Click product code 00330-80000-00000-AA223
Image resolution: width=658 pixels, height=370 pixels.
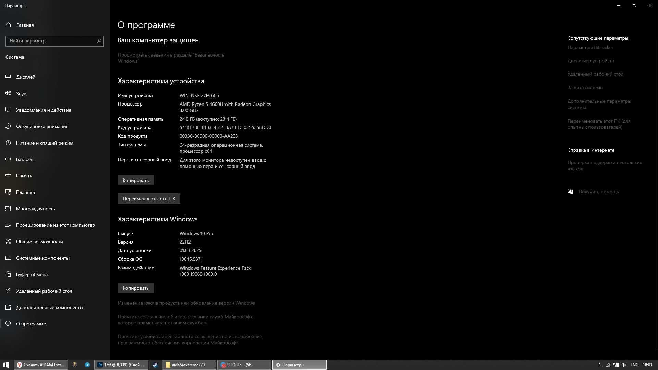coord(209,136)
